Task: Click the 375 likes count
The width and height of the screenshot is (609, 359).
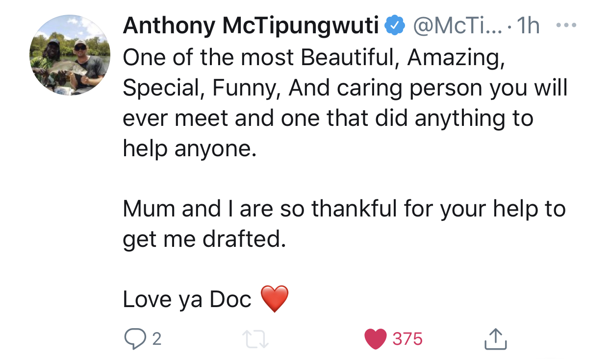Action: pyautogui.click(x=407, y=339)
